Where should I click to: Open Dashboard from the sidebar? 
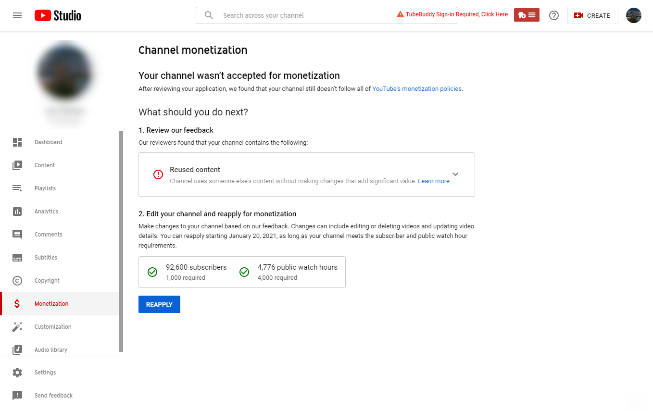point(60,142)
